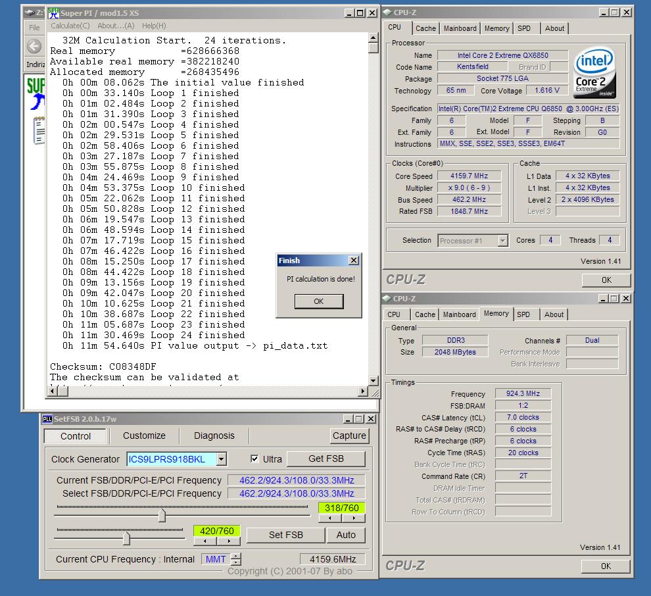Click the Name field Intel Core 2 Extreme QX6850

click(x=503, y=55)
